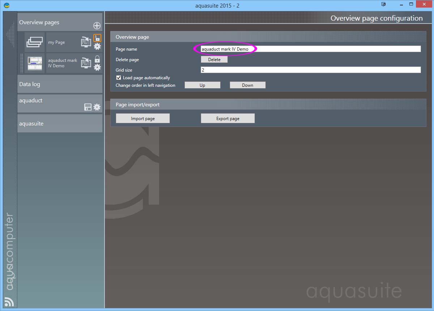Move page Down in left navigation
The height and width of the screenshot is (311, 434).
click(248, 85)
